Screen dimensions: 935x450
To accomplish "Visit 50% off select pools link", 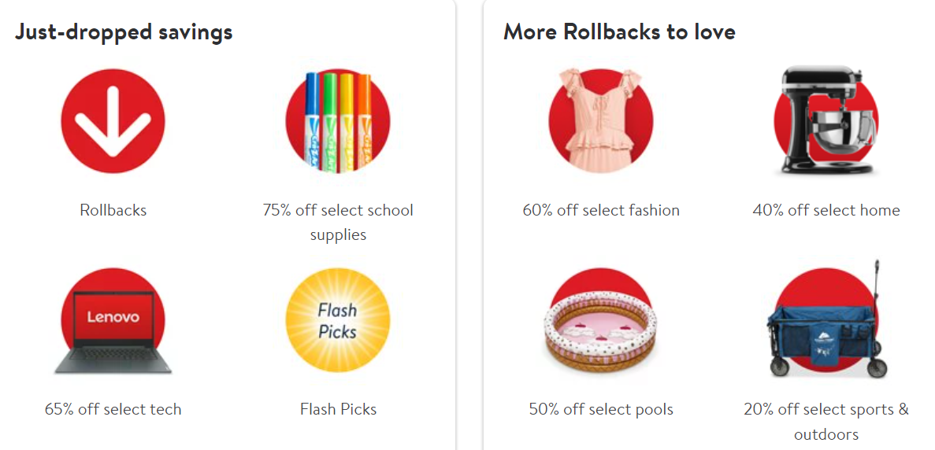I will 601,410.
